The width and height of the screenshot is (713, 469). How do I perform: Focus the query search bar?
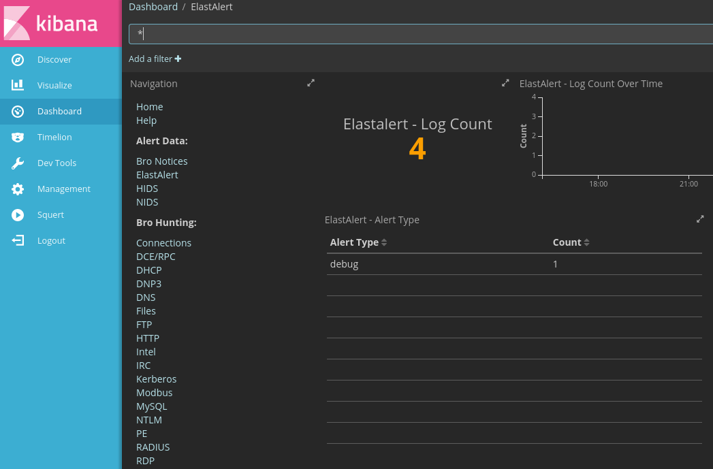[x=421, y=34]
